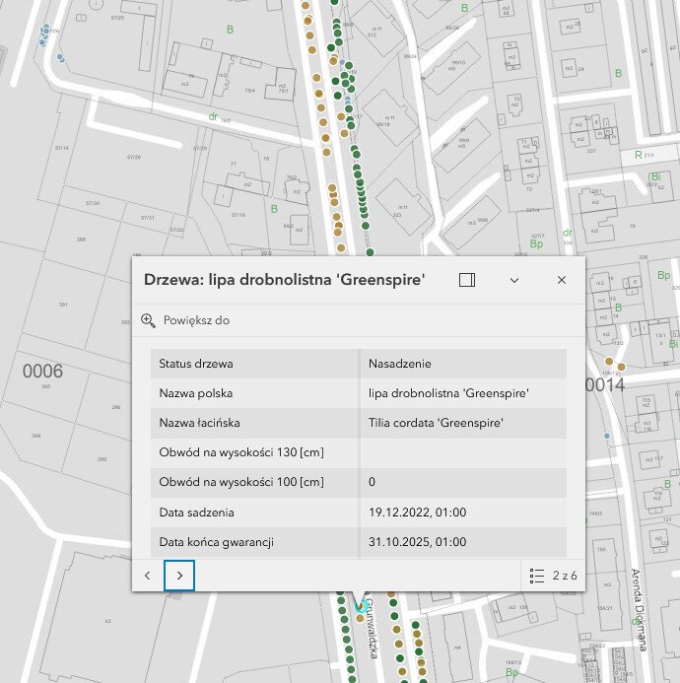Dock the tree info popup
The height and width of the screenshot is (683, 680).
[x=467, y=280]
